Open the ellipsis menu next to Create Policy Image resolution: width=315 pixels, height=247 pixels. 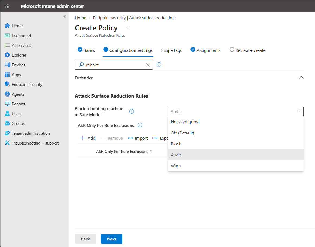127,28
